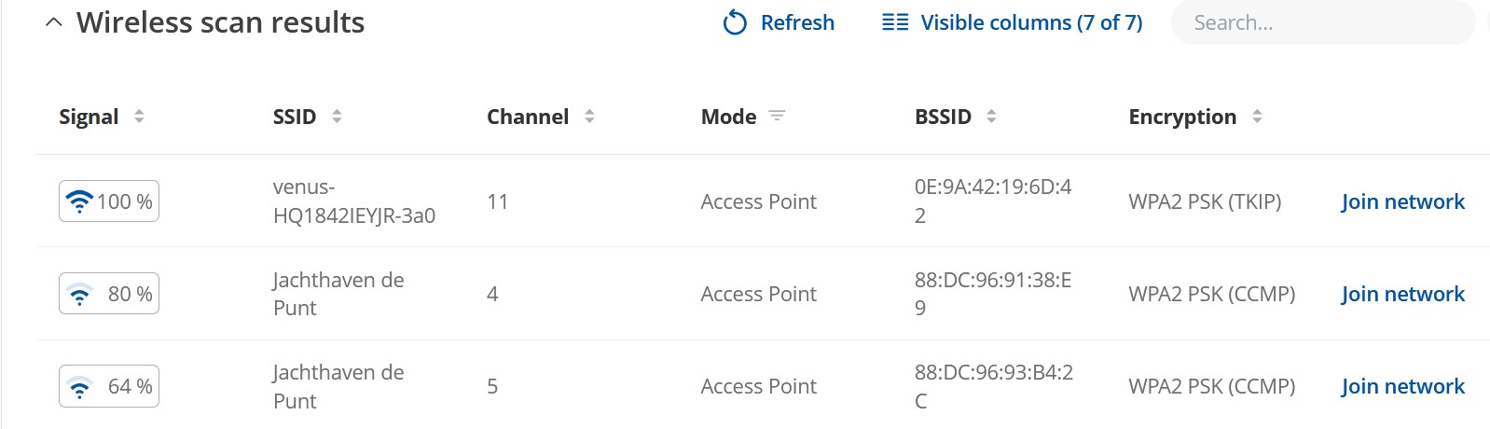Collapse the Wireless scan results section

coord(54,22)
